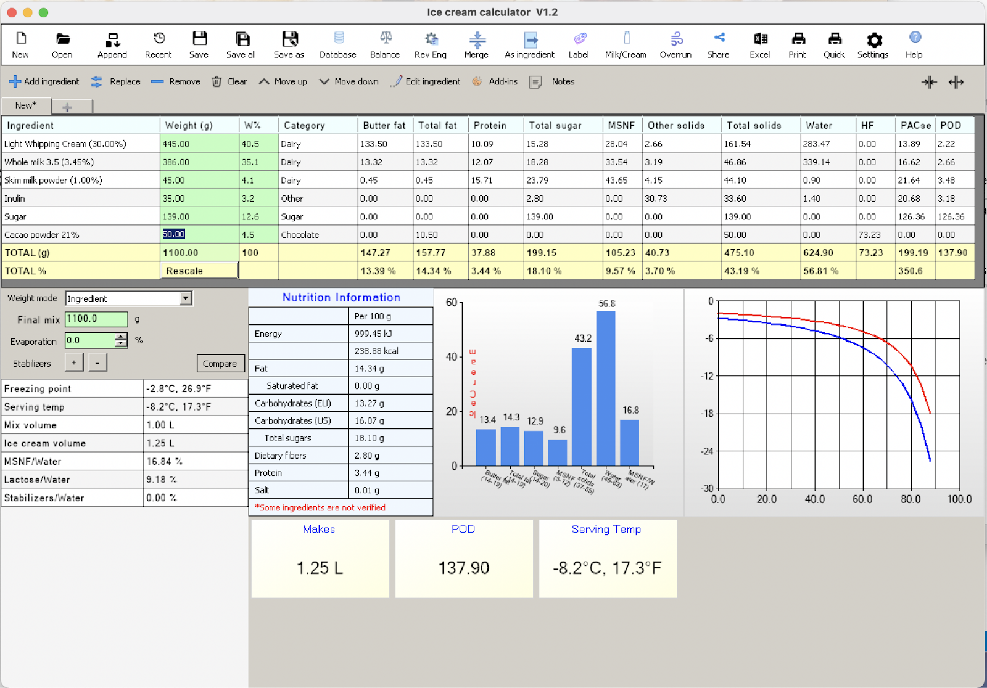Remove the selected ingredient
Viewport: 987px width, 688px height.
tap(176, 81)
